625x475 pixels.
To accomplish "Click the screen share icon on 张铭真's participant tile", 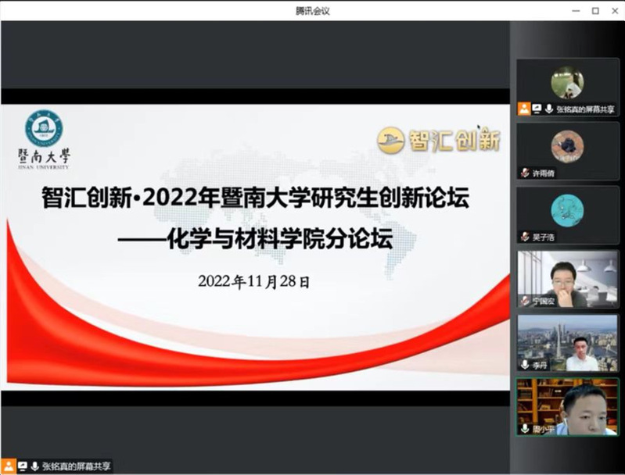I will click(x=537, y=109).
